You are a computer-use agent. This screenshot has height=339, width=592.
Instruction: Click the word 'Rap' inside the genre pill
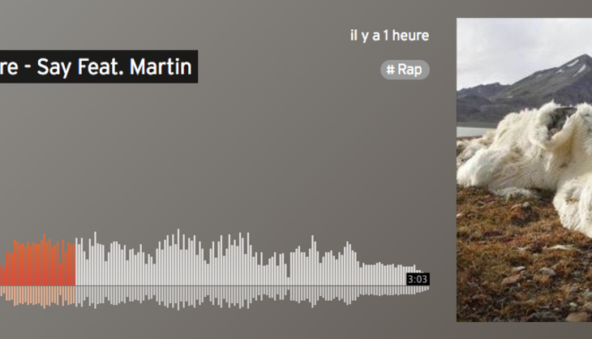(410, 70)
